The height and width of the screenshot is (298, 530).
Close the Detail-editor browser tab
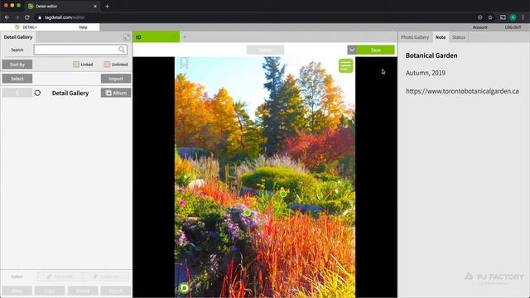(95, 6)
